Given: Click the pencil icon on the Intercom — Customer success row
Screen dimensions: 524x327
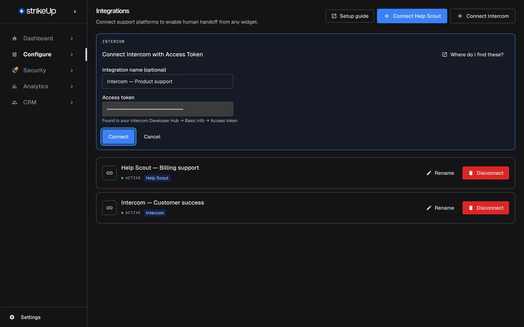Looking at the screenshot, I should click(x=429, y=208).
